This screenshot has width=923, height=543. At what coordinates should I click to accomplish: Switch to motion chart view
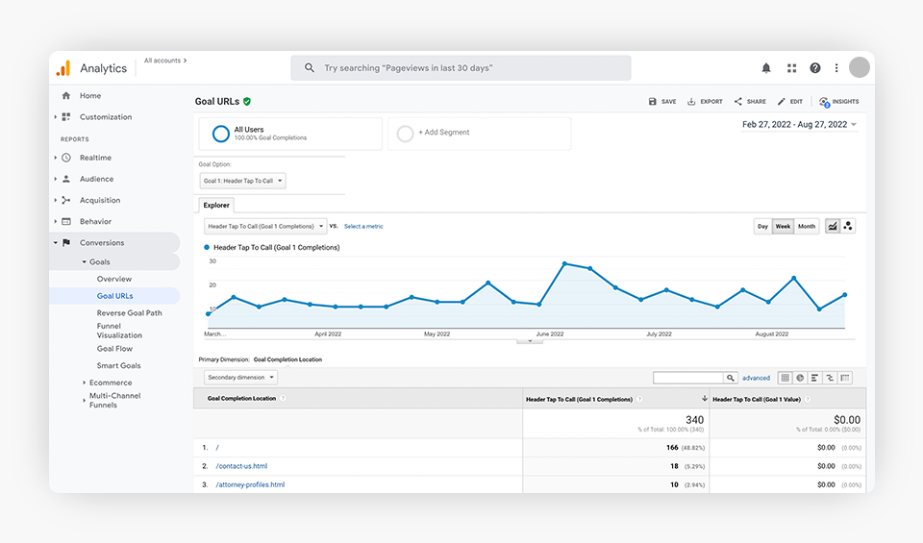pyautogui.click(x=848, y=227)
